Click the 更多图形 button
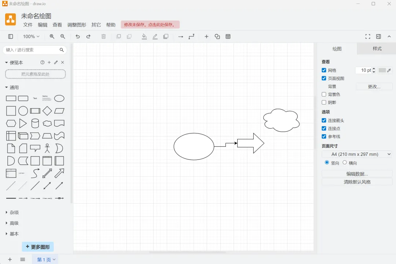The height and width of the screenshot is (264, 396). coord(38,247)
